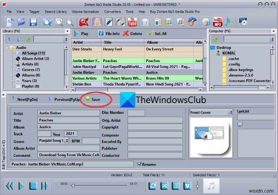278x195 pixels.
Task: Click the Year field showing 2021
Action: click(70, 134)
